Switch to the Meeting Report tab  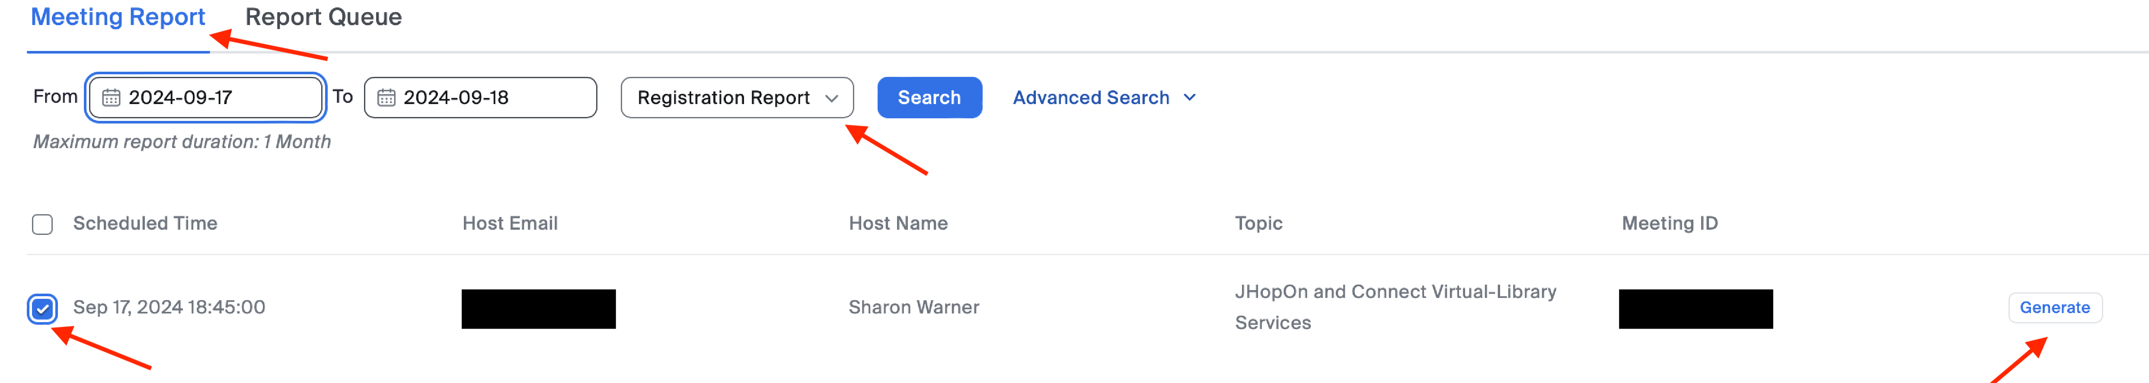pyautogui.click(x=118, y=17)
